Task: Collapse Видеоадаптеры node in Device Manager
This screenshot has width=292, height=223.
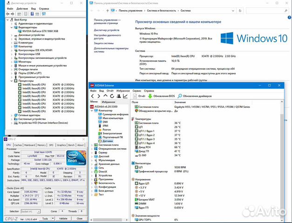Action: coord(12,27)
